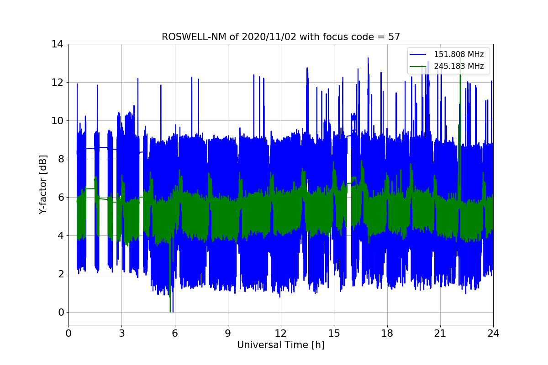Viewport: 548px width, 365px height.
Task: Click the x-axis tick label 3
Action: [121, 333]
